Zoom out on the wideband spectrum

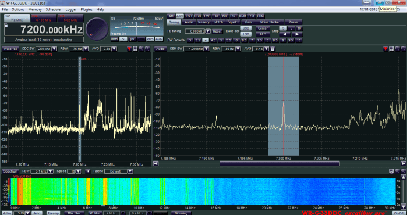pyautogui.click(x=404, y=171)
